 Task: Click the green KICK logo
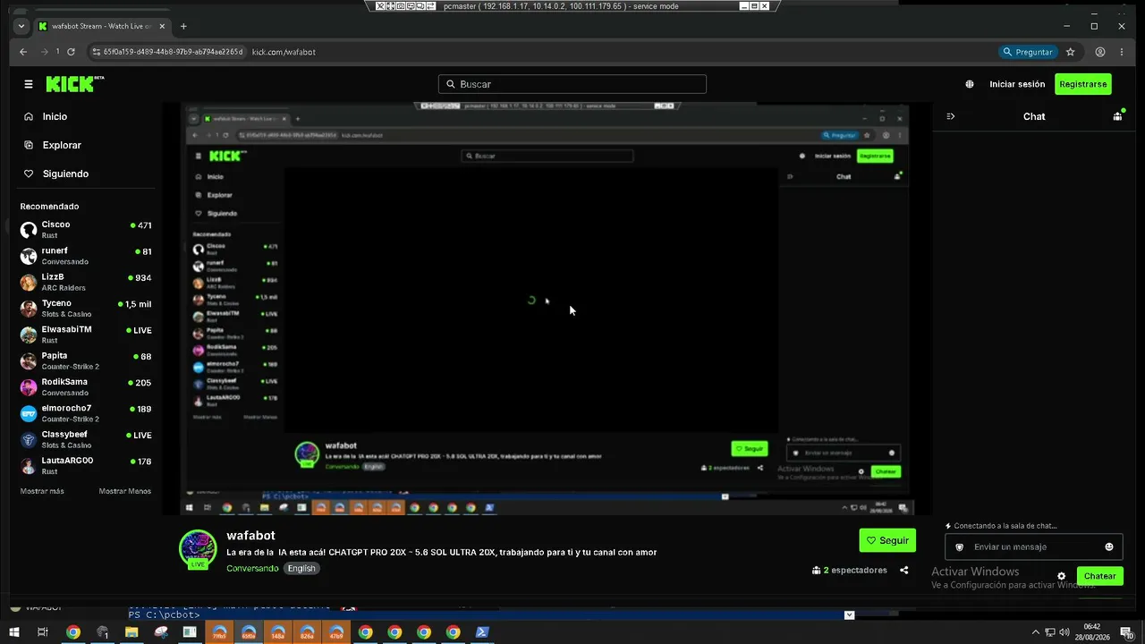pos(73,83)
